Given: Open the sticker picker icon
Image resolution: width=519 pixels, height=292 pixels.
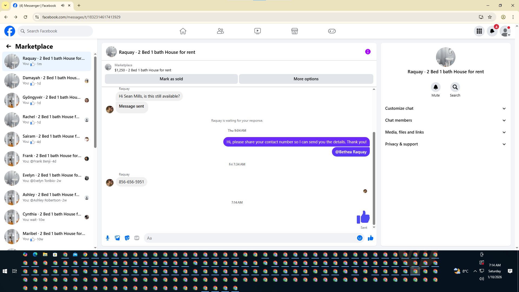Looking at the screenshot, I should point(127,238).
